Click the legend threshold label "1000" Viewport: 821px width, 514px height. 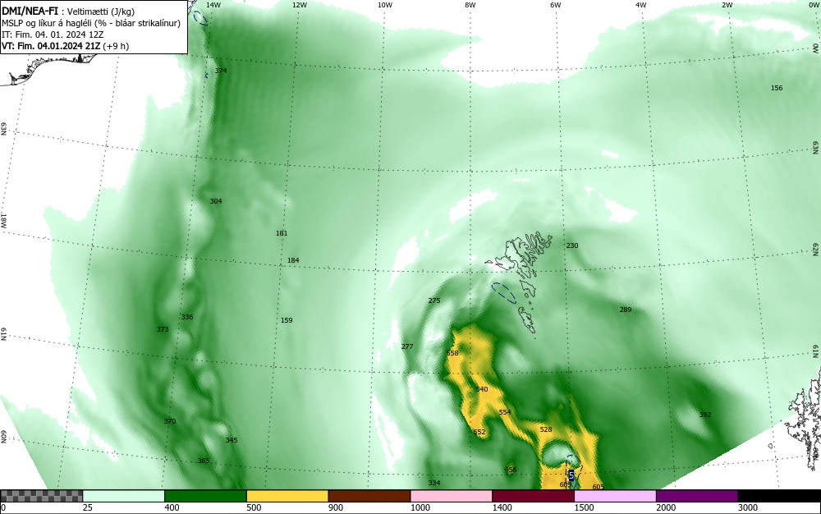point(420,507)
